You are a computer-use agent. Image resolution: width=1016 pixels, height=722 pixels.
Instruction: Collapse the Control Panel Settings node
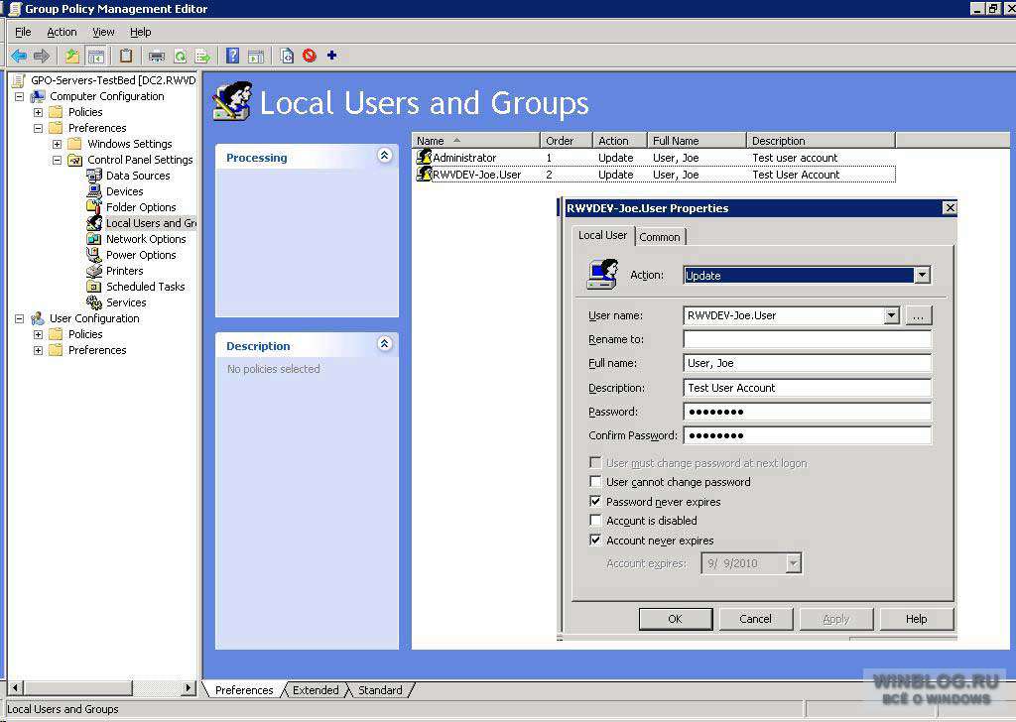coord(57,160)
